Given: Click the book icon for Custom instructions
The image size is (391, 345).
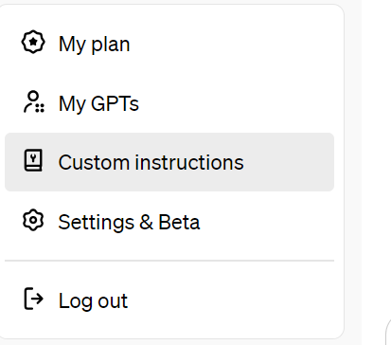Looking at the screenshot, I should point(33,160).
